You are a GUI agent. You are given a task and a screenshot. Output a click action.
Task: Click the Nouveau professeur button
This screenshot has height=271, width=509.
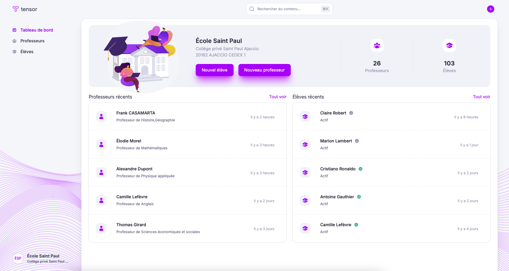coord(264,70)
